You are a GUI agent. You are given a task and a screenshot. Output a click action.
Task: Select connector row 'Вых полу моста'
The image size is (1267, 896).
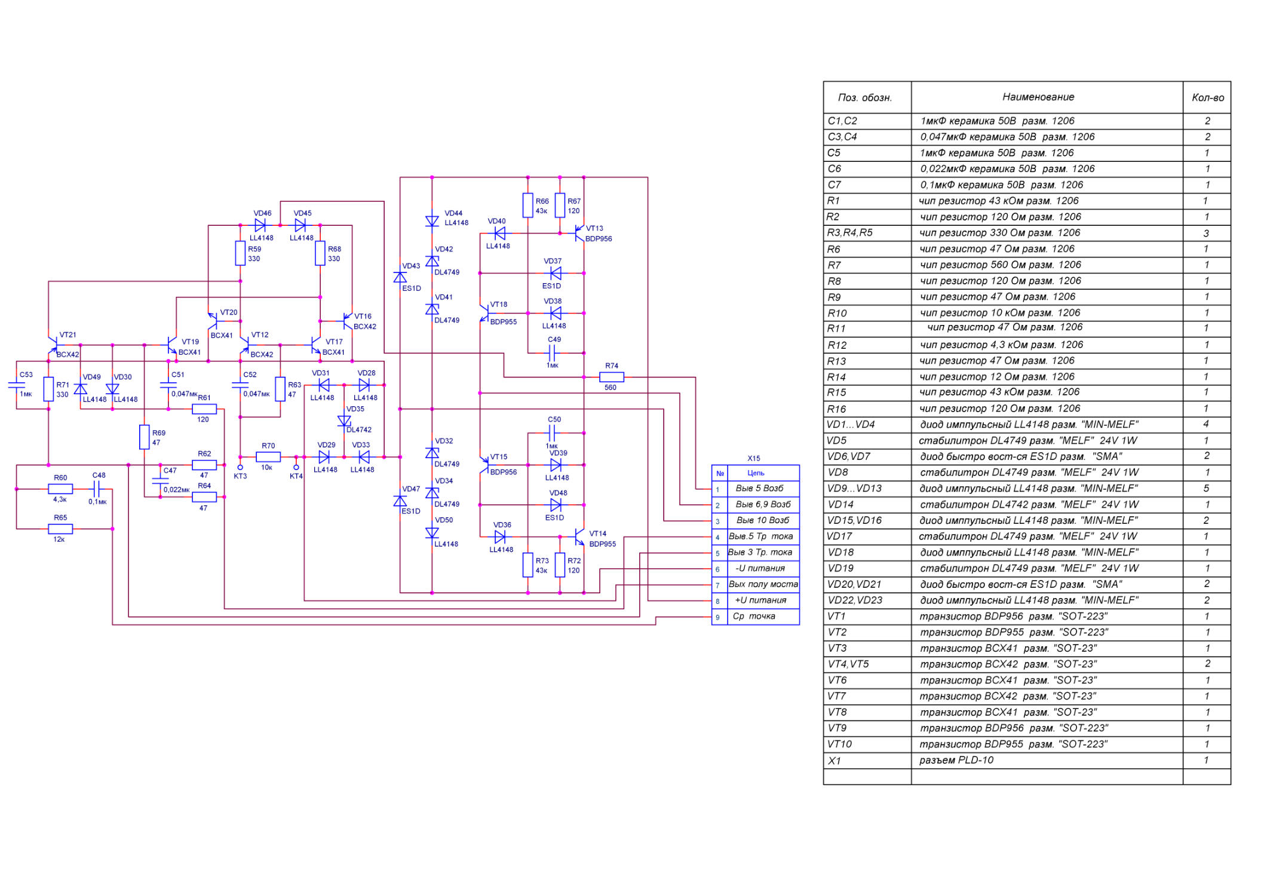[x=755, y=585]
